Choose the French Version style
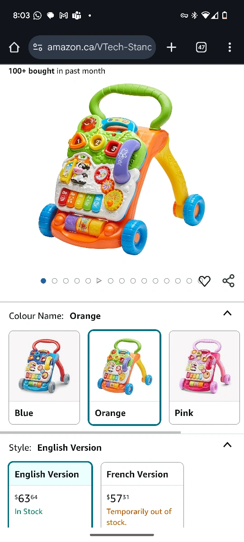This screenshot has height=542, width=244. coord(142,495)
